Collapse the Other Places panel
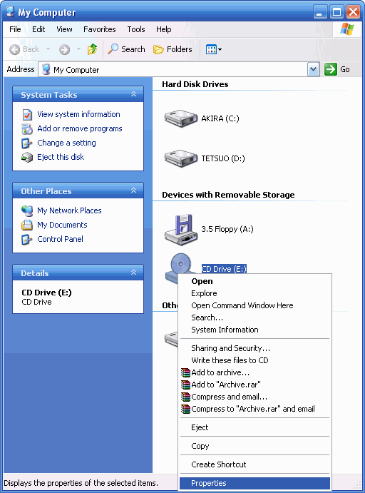 tap(133, 190)
